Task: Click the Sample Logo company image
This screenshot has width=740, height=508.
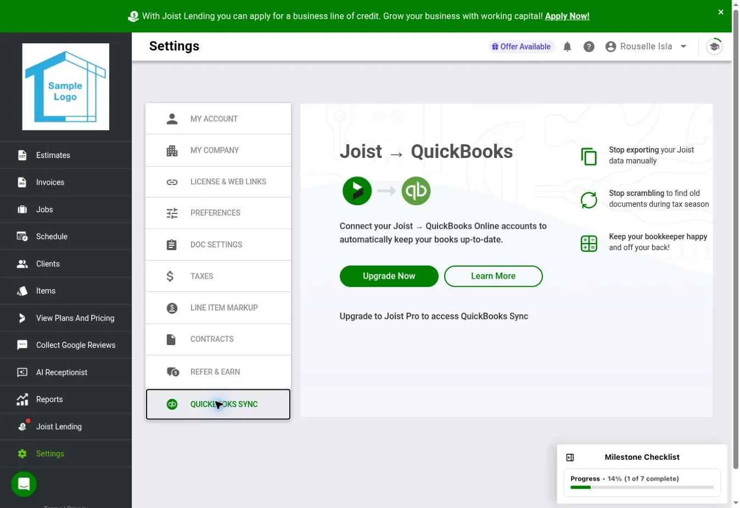Action: tap(66, 87)
